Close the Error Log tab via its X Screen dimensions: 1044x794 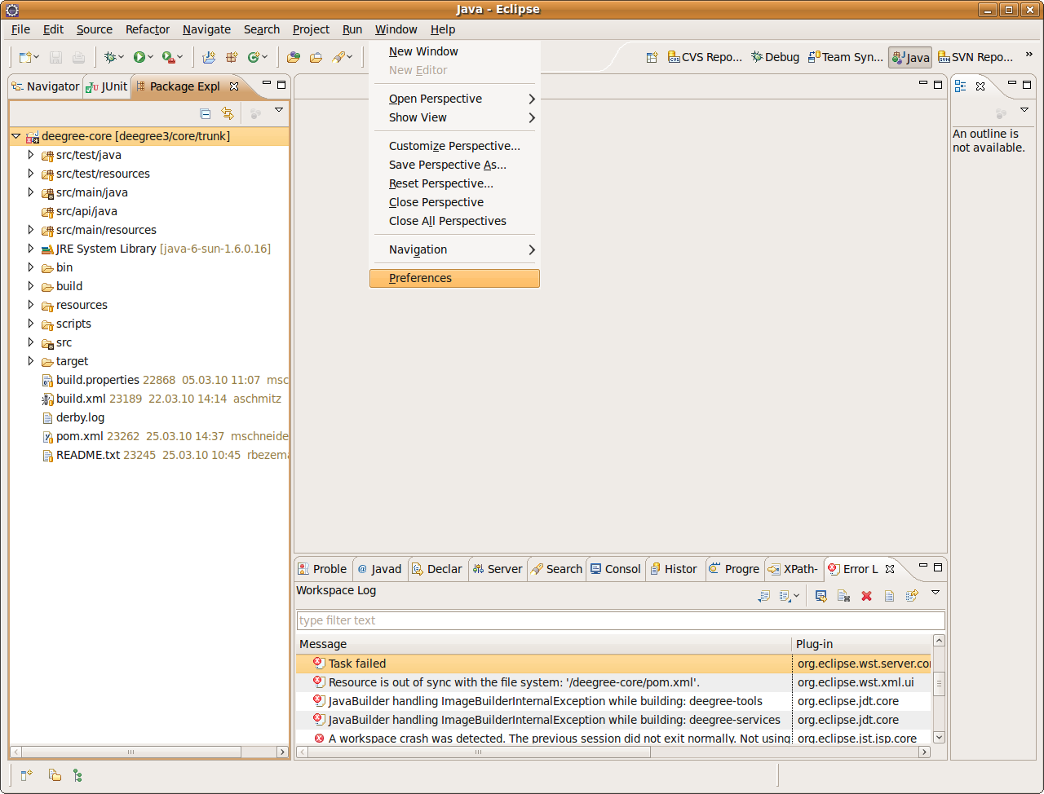(890, 569)
